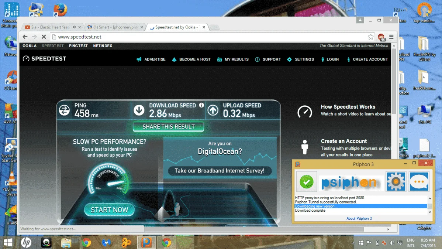Open Speedtest SETTINGS nav item

300,59
